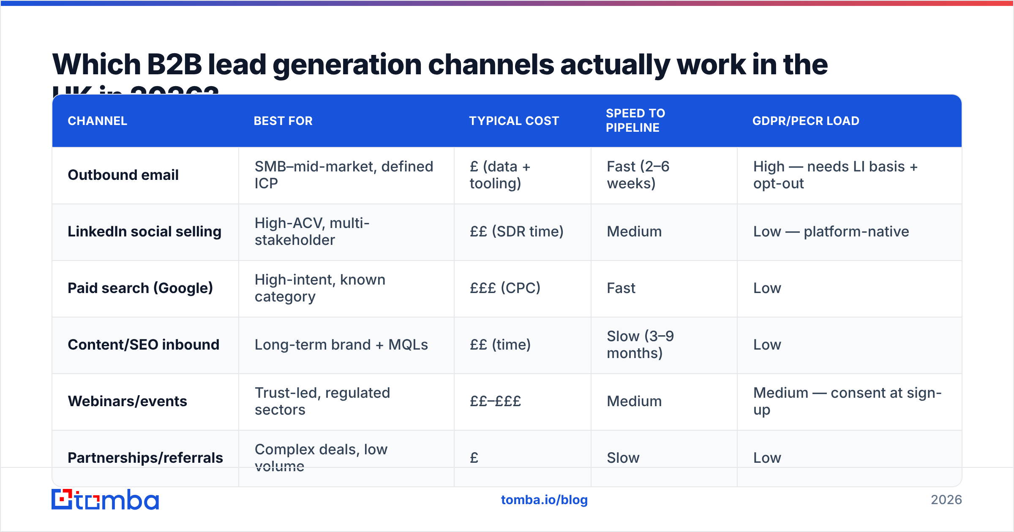This screenshot has width=1014, height=532.
Task: Click 'Medium' speed in Webinars/events row
Action: tap(634, 401)
